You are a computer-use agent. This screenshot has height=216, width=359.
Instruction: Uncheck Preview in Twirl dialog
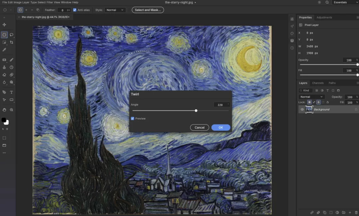[x=132, y=118]
